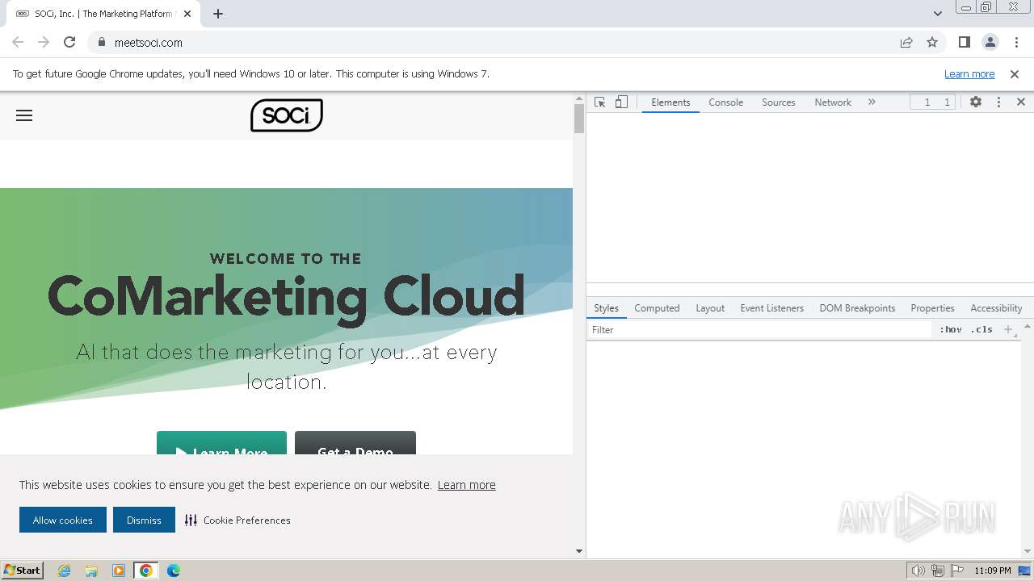
Task: Open the DevTools issues counter
Action: coord(933,102)
